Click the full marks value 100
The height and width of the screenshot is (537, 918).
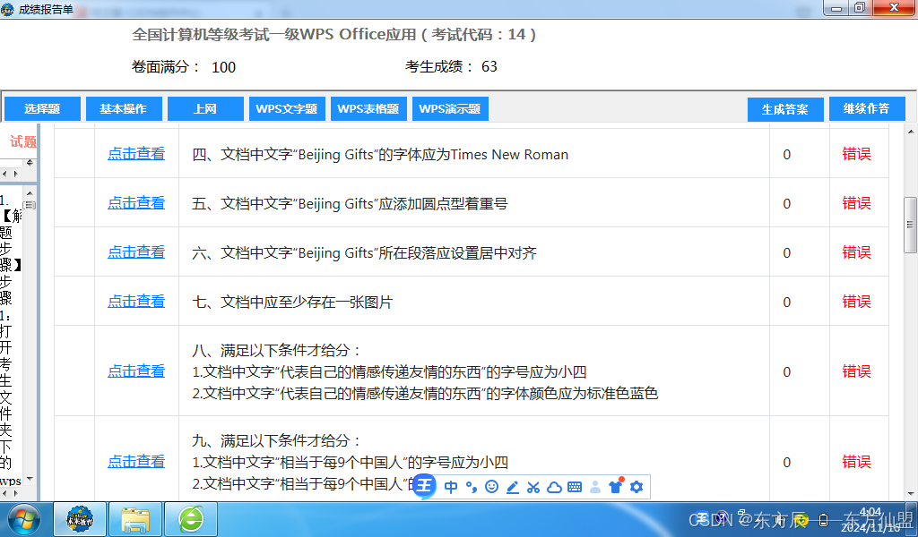[223, 67]
